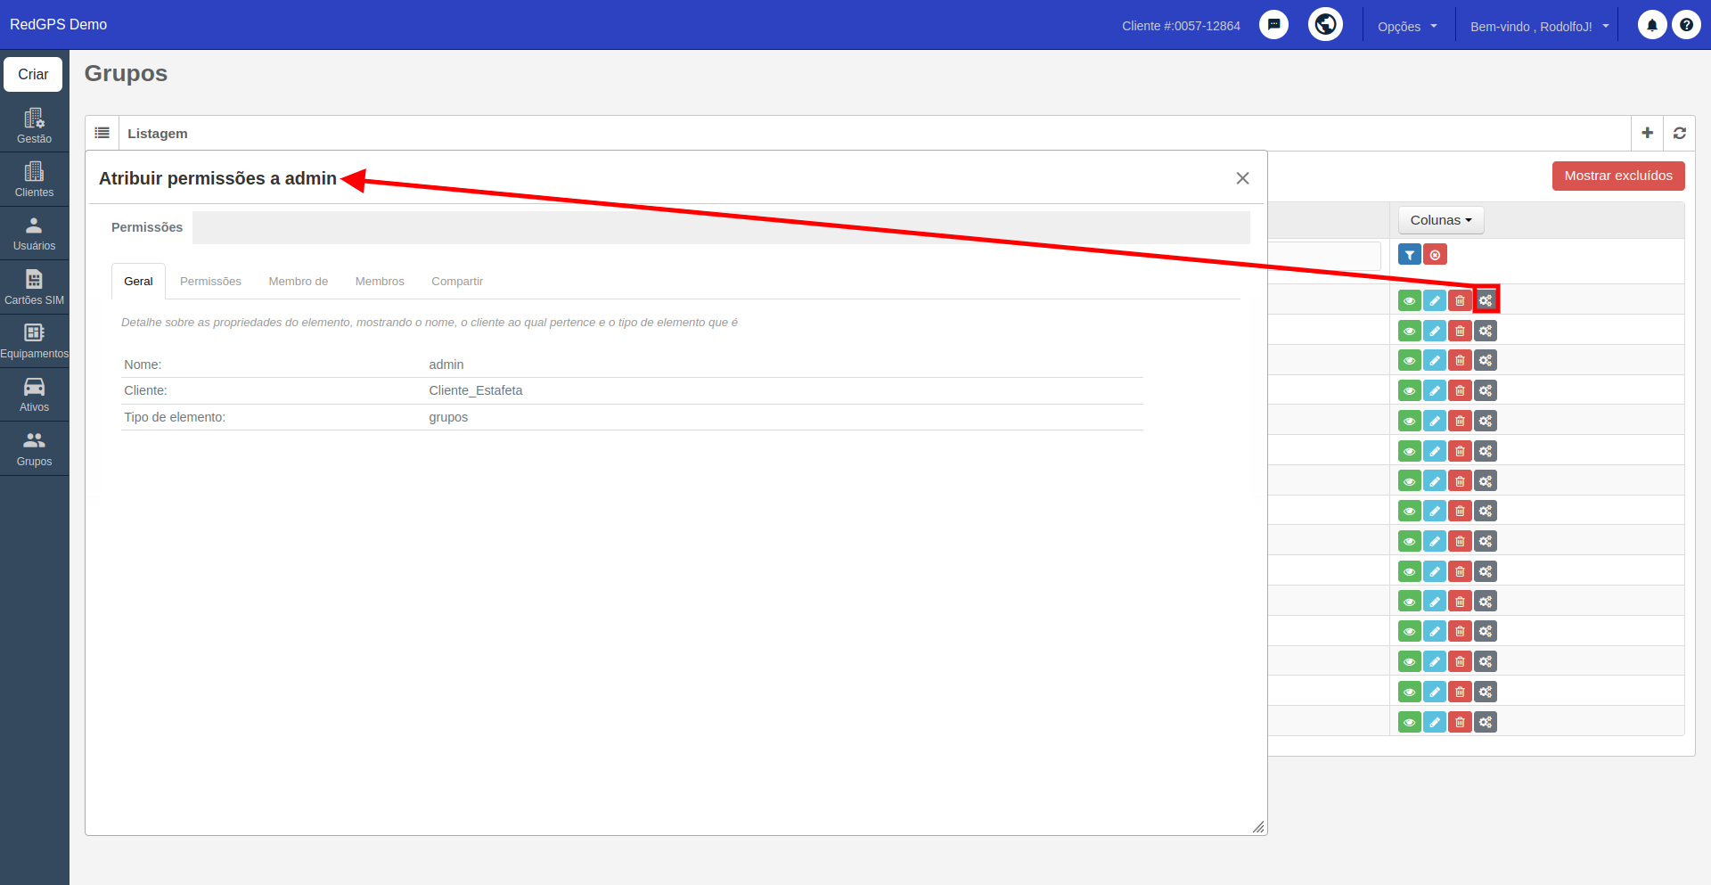The image size is (1711, 885).
Task: Open the Membros tab
Action: coord(380,281)
